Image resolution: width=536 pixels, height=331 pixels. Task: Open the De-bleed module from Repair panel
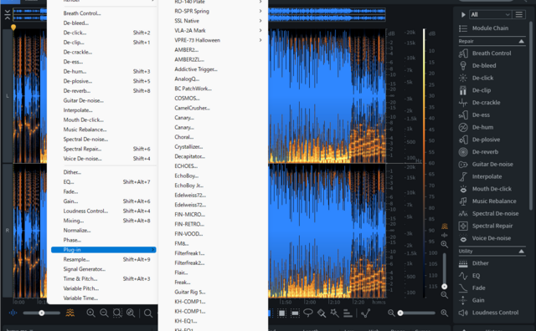pyautogui.click(x=484, y=65)
